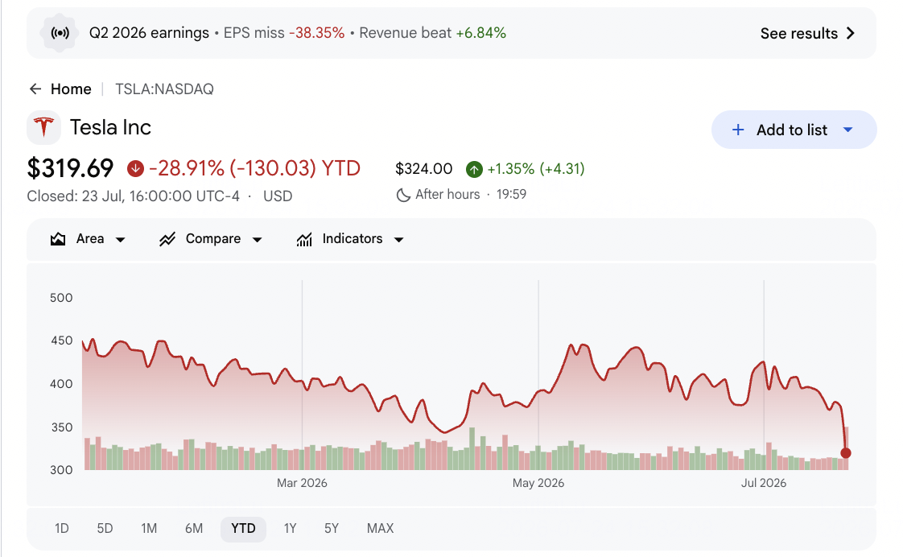The height and width of the screenshot is (557, 903).
Task: Open the Area chart type dropdown arrow
Action: click(x=121, y=240)
